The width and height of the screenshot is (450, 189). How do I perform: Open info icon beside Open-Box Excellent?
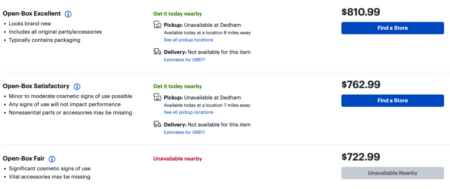[68, 14]
